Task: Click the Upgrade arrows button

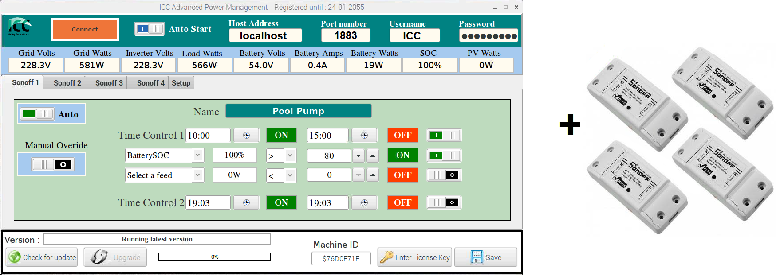Action: (x=115, y=257)
